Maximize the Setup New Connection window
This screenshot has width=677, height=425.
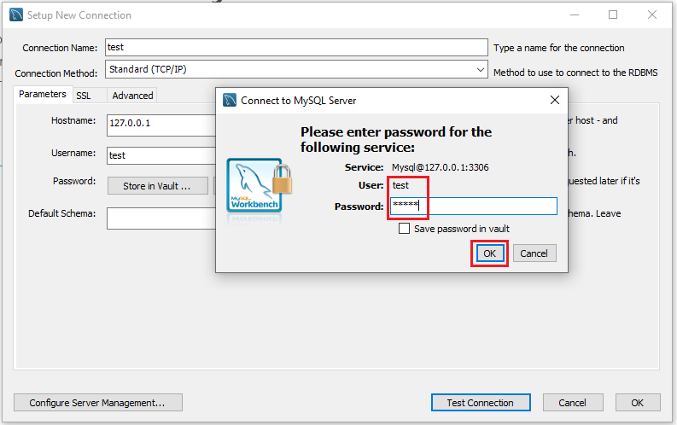[613, 15]
